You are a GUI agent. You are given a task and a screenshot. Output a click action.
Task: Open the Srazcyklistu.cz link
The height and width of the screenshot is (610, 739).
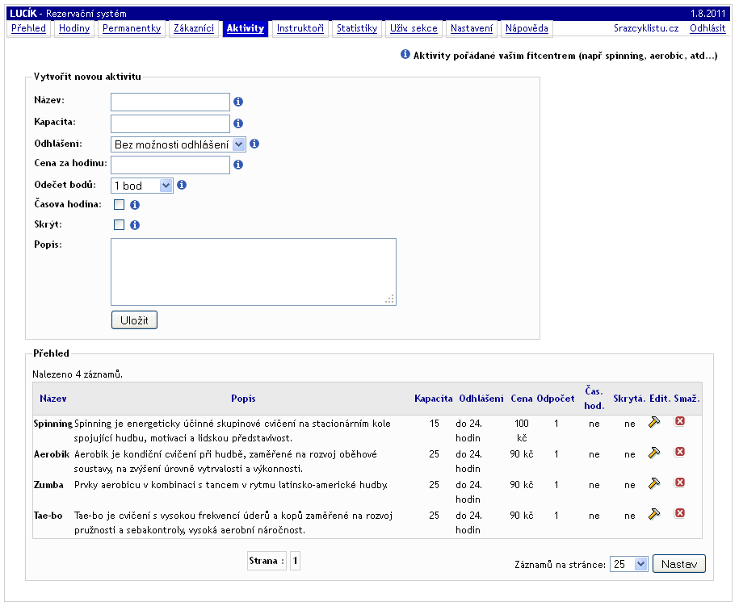tap(646, 28)
